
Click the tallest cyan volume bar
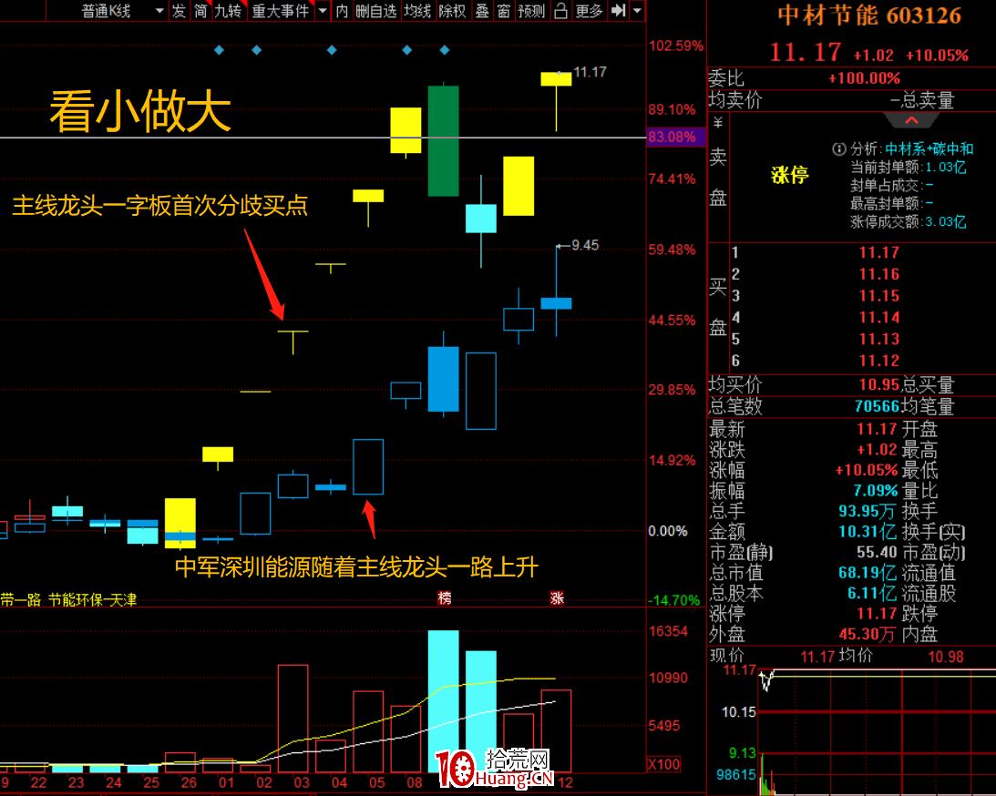click(444, 701)
